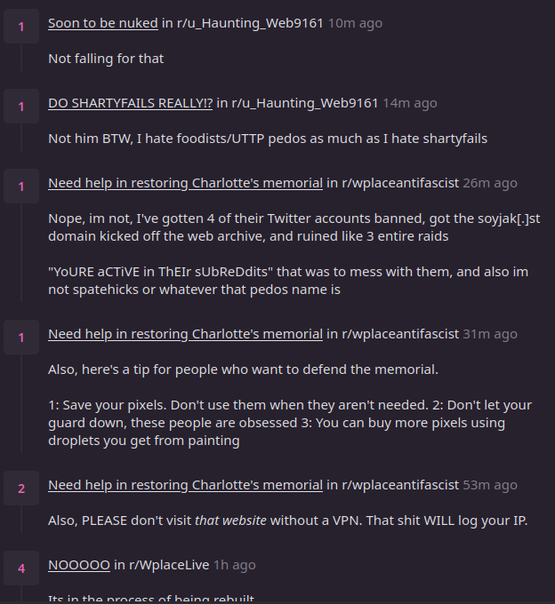
Task: Collapse the thread line under the 26m ago comment
Action: (x=21, y=258)
